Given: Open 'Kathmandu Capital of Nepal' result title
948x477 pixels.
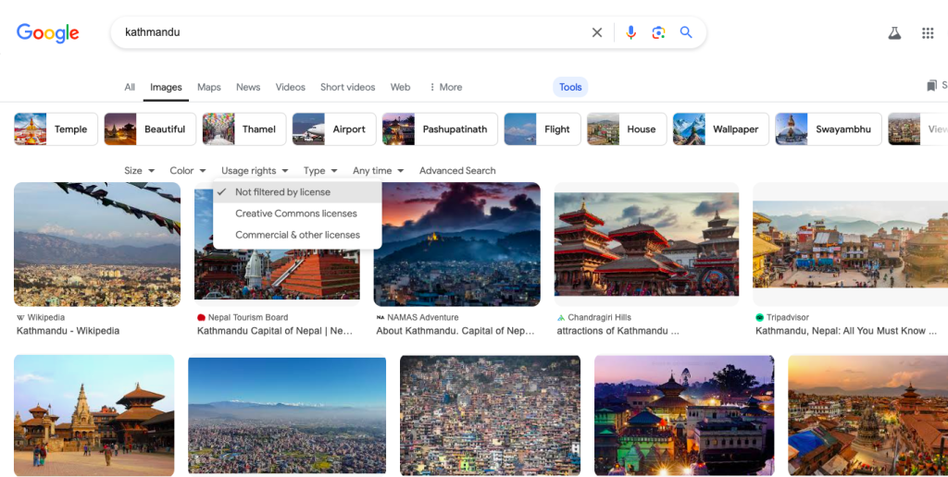Looking at the screenshot, I should (274, 331).
